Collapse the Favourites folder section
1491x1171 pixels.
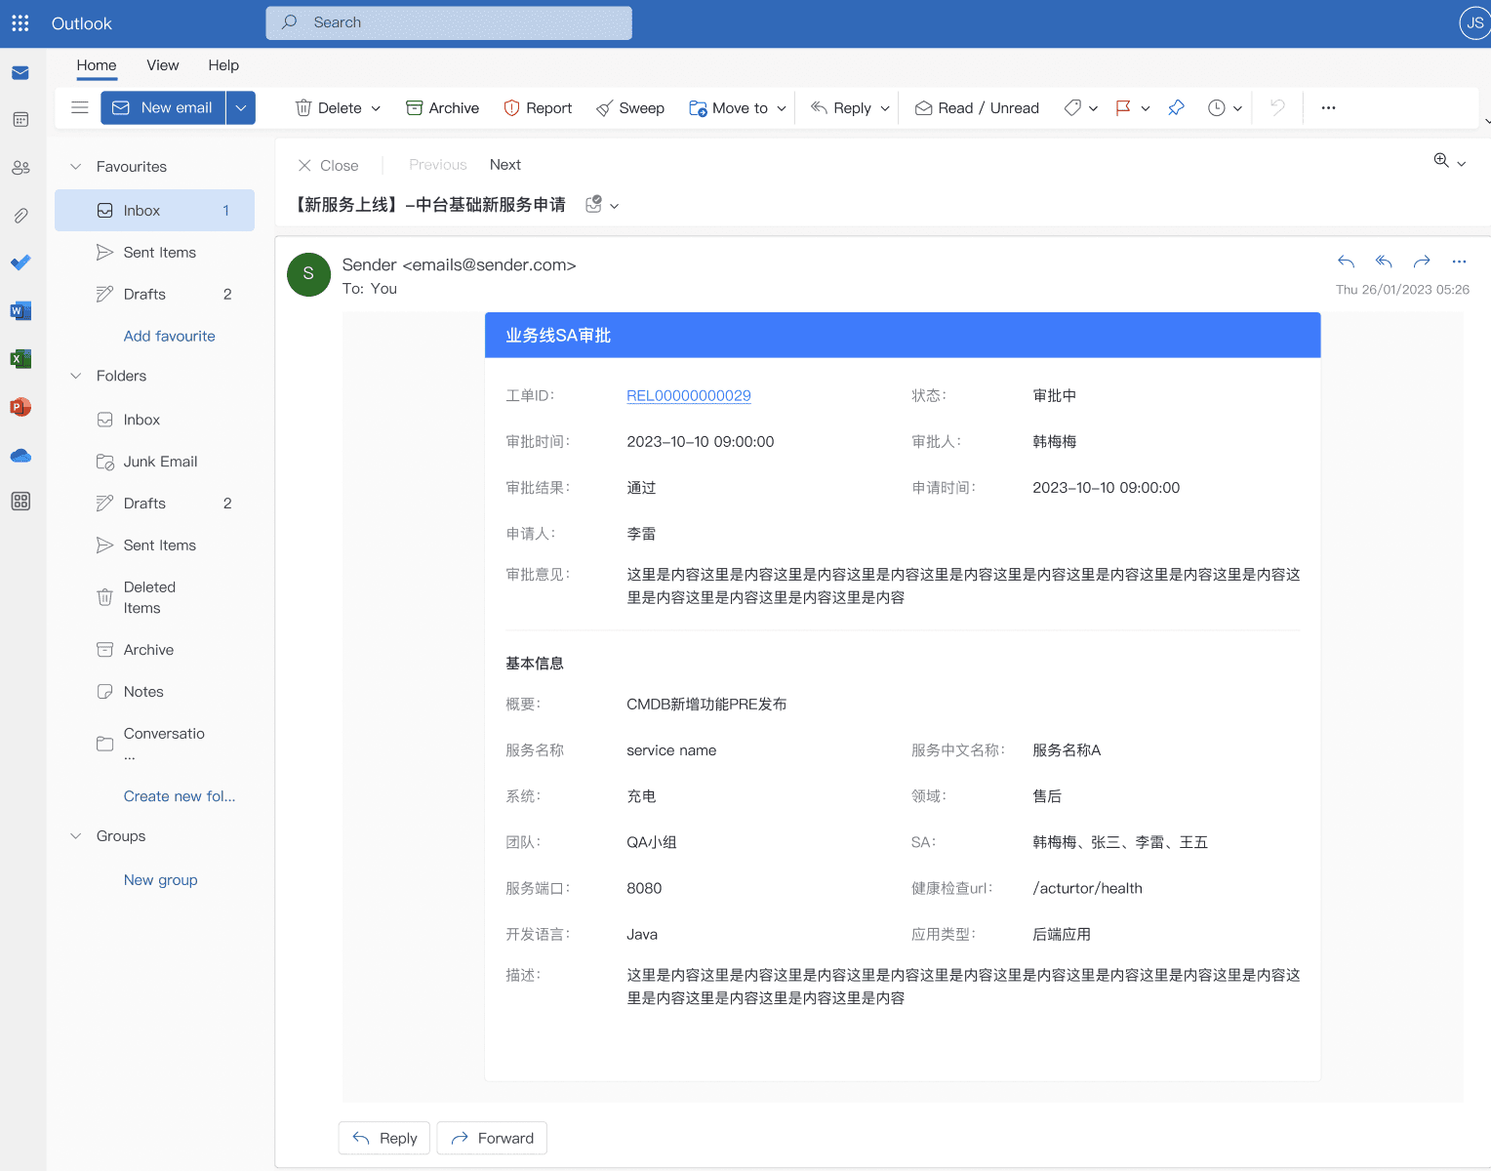point(76,167)
